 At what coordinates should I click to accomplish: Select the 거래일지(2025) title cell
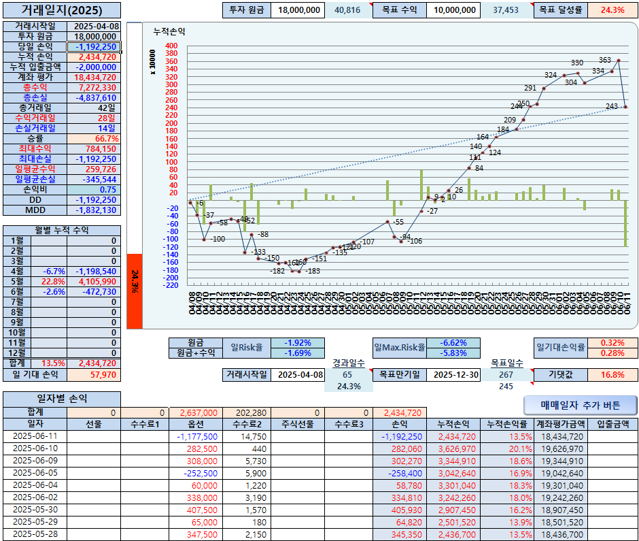(62, 10)
